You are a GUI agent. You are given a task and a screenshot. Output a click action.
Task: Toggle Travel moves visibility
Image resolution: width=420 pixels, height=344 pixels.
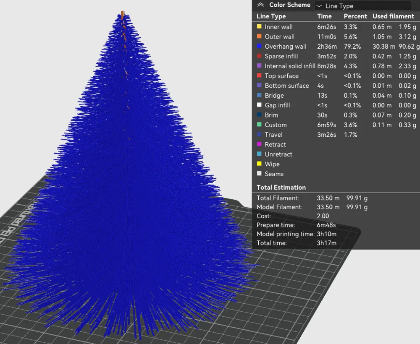[273, 135]
